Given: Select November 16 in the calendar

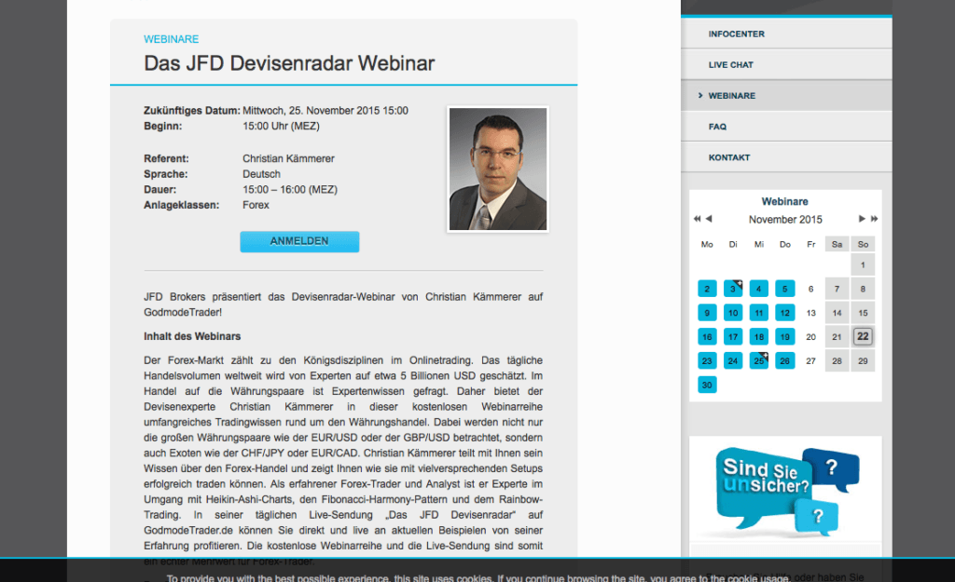Looking at the screenshot, I should point(707,337).
